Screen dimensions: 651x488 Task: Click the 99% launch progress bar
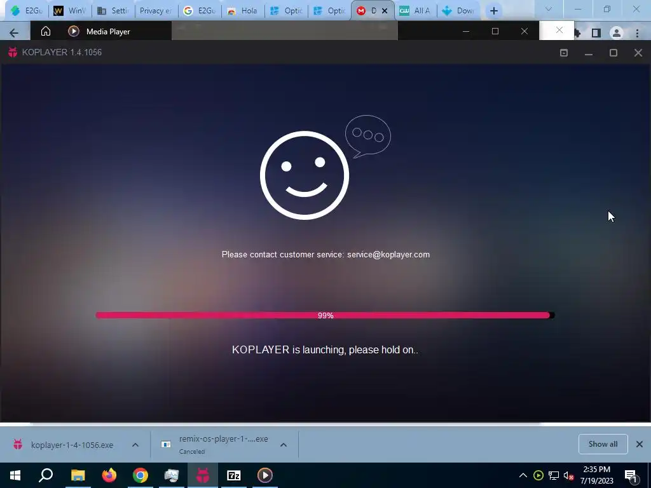(325, 315)
